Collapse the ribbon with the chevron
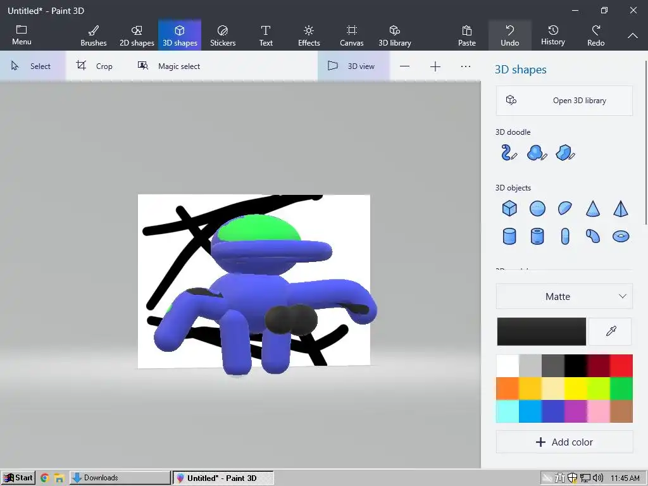The image size is (648, 486). click(632, 35)
